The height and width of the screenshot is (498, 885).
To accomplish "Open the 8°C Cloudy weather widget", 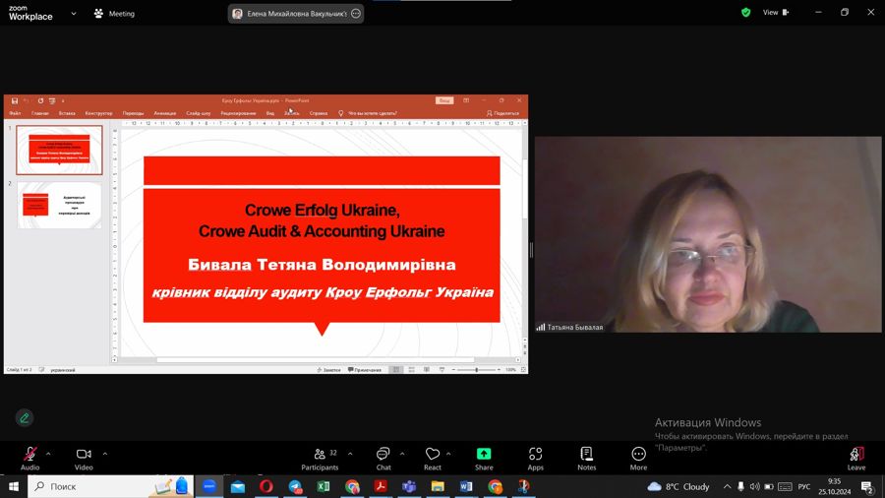I will click(x=678, y=486).
